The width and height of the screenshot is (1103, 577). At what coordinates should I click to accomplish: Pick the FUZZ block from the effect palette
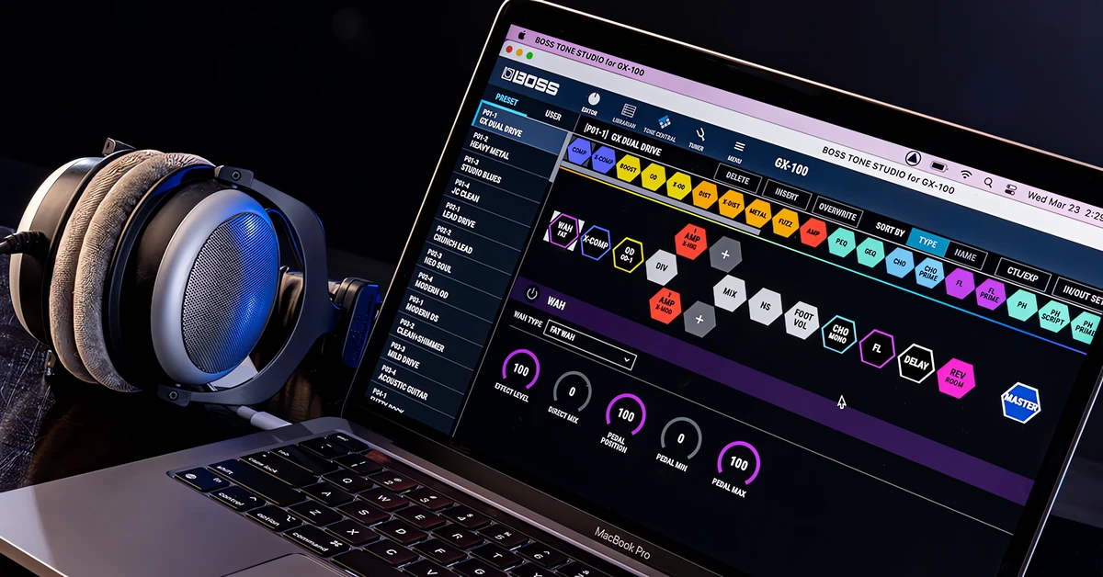point(786,221)
